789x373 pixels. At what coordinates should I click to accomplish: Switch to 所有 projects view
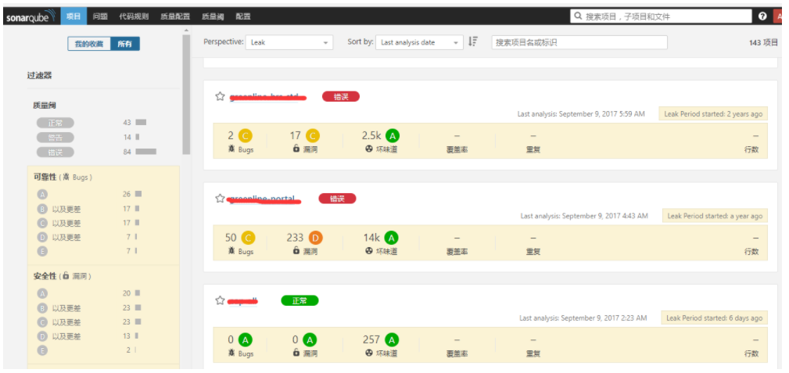124,45
